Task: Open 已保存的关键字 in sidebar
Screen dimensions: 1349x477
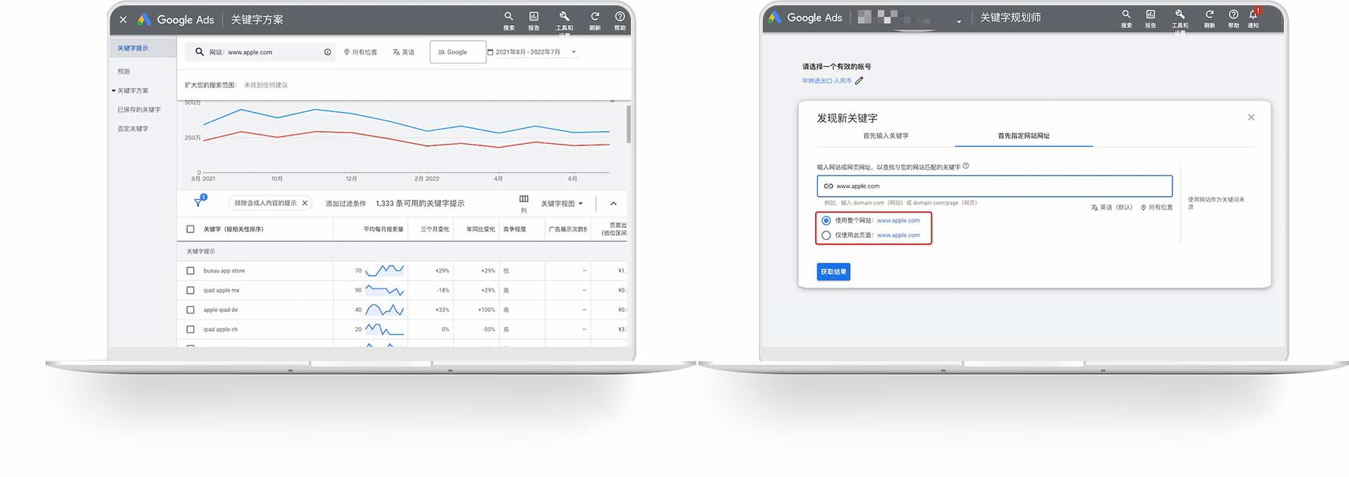Action: coord(139,110)
